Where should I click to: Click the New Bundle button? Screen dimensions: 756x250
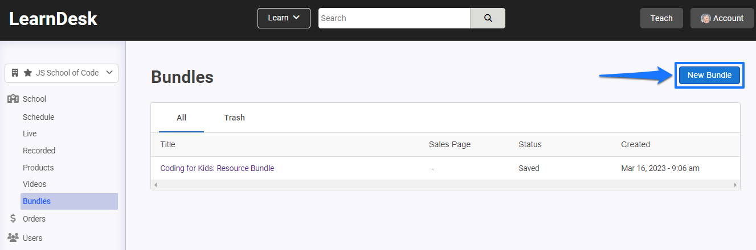pyautogui.click(x=709, y=75)
